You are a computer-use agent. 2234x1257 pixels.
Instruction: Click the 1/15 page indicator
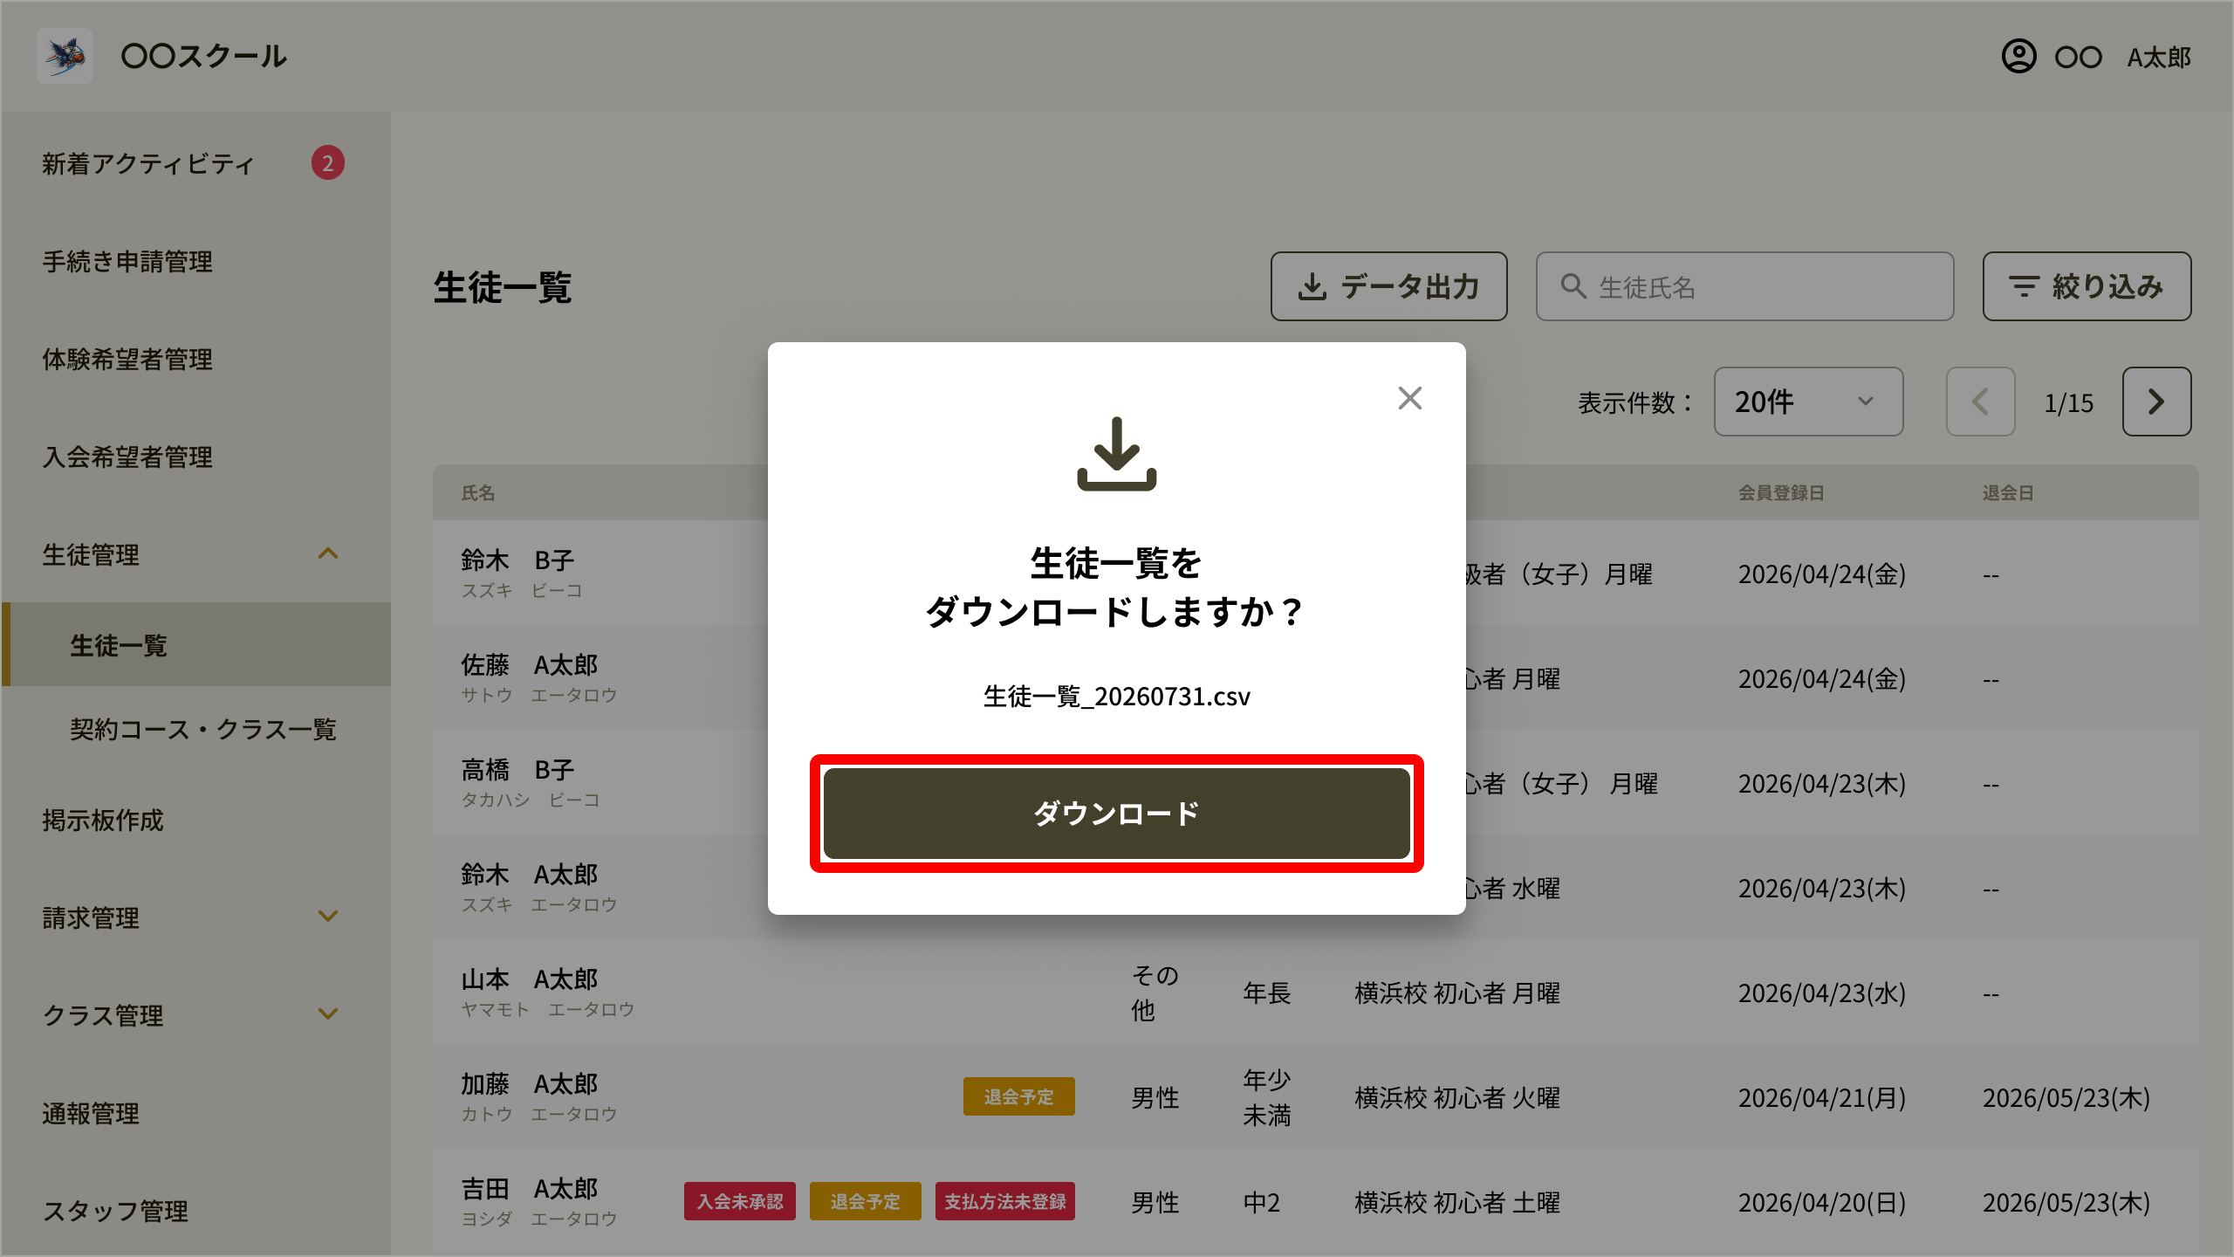[2068, 402]
